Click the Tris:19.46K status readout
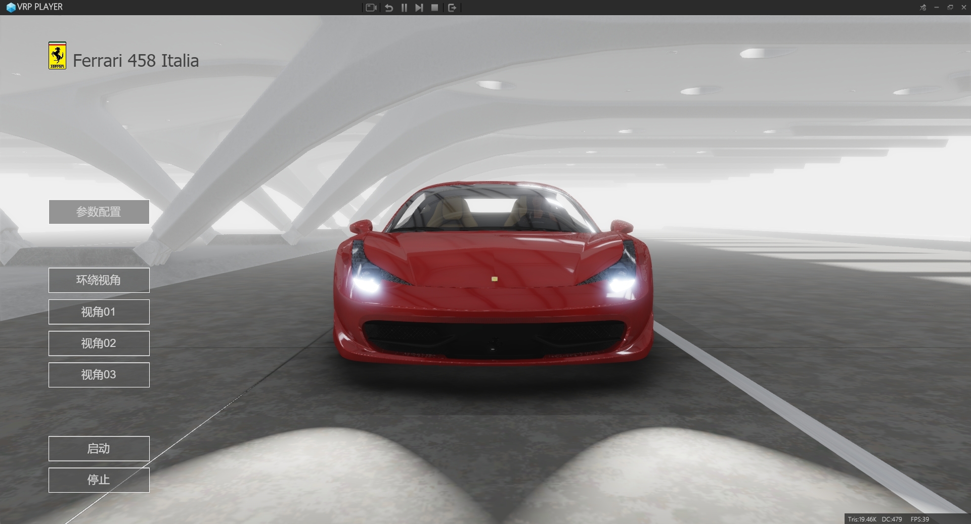Screen dimensions: 971x524 (x=862, y=519)
